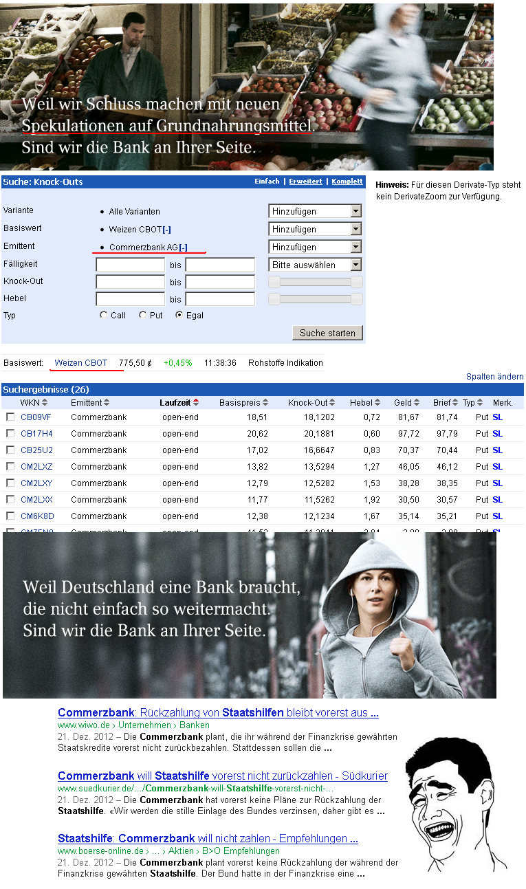Click the Suche starten button
The image size is (526, 889).
coord(327,333)
